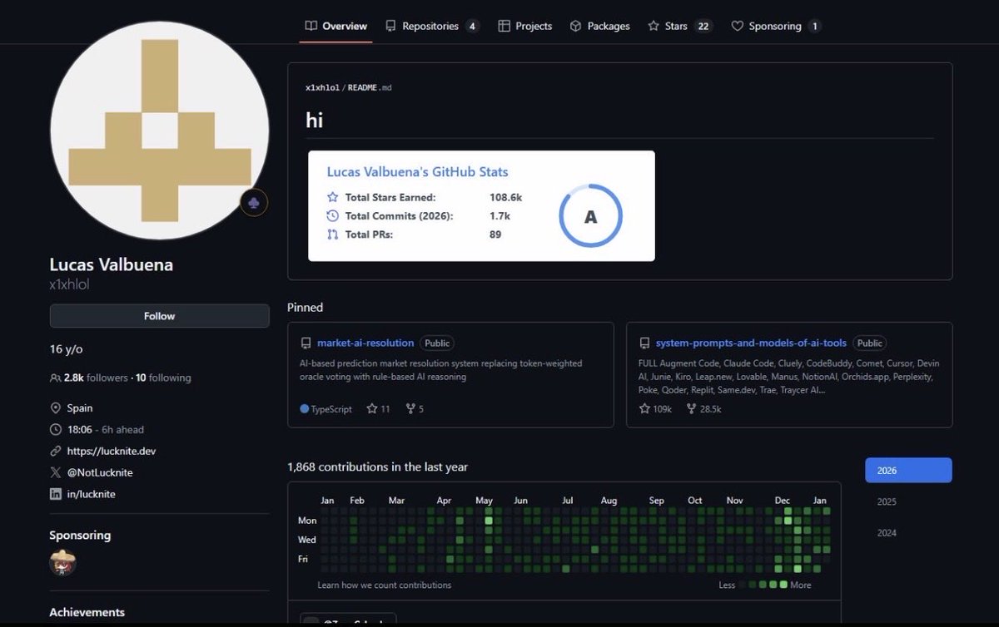Click the Stars tab star icon
Image resolution: width=999 pixels, height=627 pixels.
654,26
